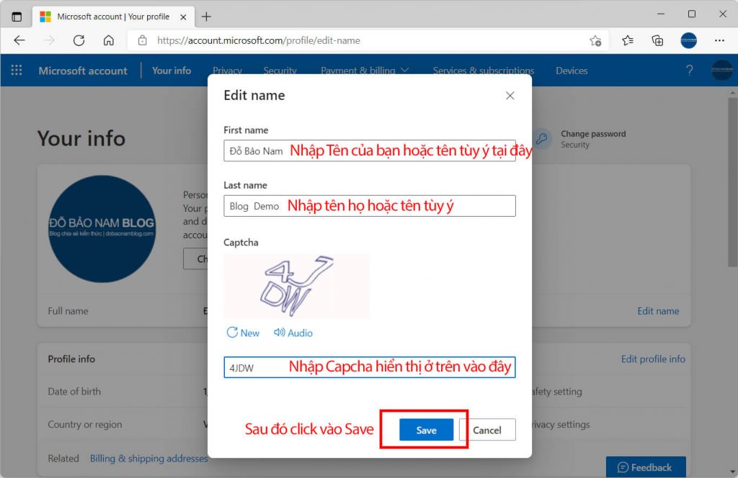Image resolution: width=738 pixels, height=478 pixels.
Task: Click the Feedback button
Action: pyautogui.click(x=645, y=467)
